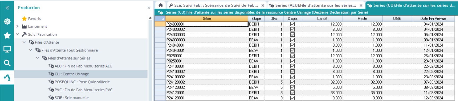The width and height of the screenshot is (458, 101).
Task: Sort by the Date Fin Prévue column header
Action: (433, 18)
